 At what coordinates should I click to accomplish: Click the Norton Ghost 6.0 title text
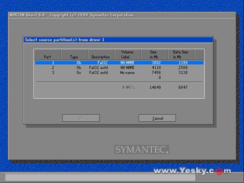point(27,15)
